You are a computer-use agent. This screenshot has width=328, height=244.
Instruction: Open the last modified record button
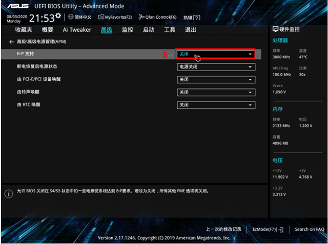tap(223, 229)
